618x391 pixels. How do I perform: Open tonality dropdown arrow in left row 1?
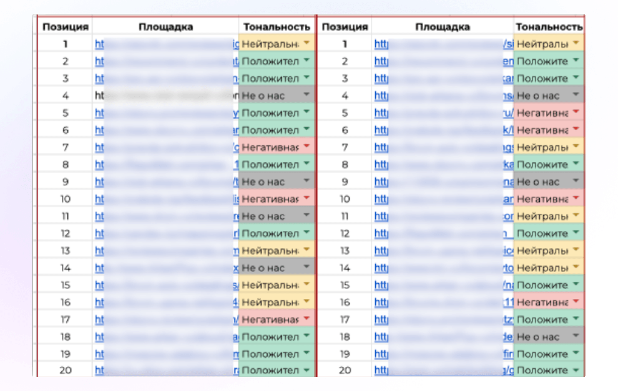point(307,43)
